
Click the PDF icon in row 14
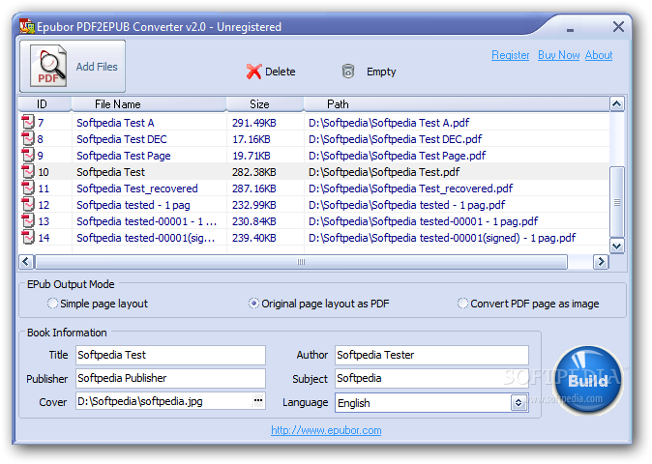(x=28, y=237)
